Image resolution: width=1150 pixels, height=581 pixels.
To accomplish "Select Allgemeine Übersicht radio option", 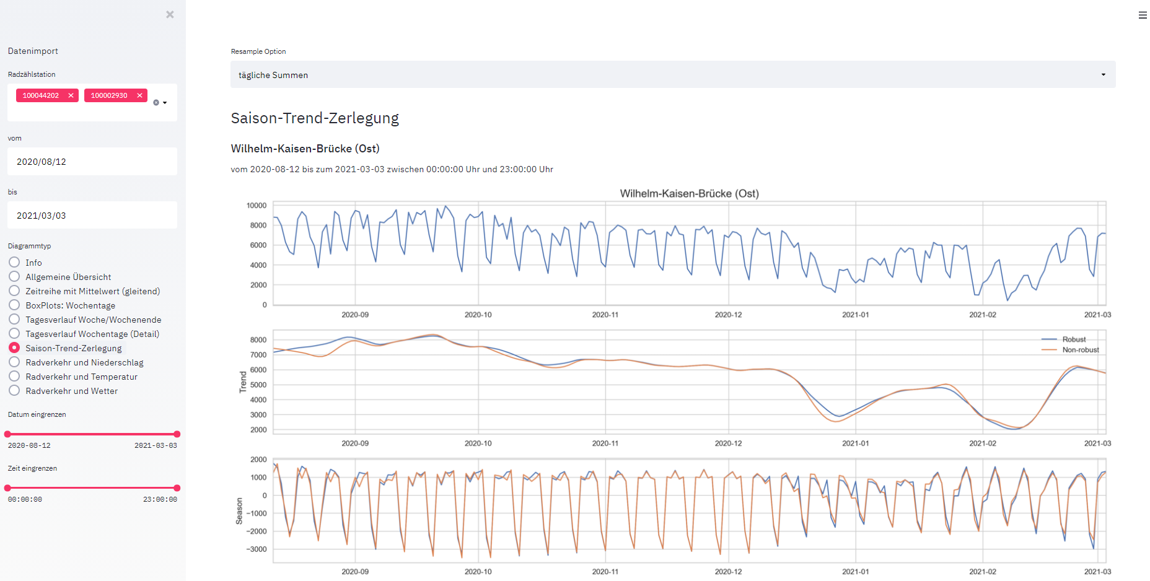I will 14,277.
